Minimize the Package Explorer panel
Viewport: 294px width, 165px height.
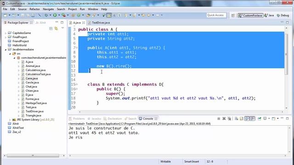click(x=57, y=22)
